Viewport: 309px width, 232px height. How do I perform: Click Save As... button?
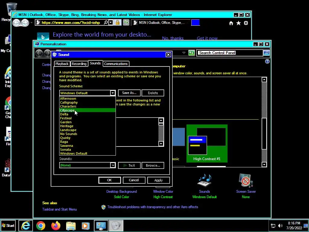point(129,93)
